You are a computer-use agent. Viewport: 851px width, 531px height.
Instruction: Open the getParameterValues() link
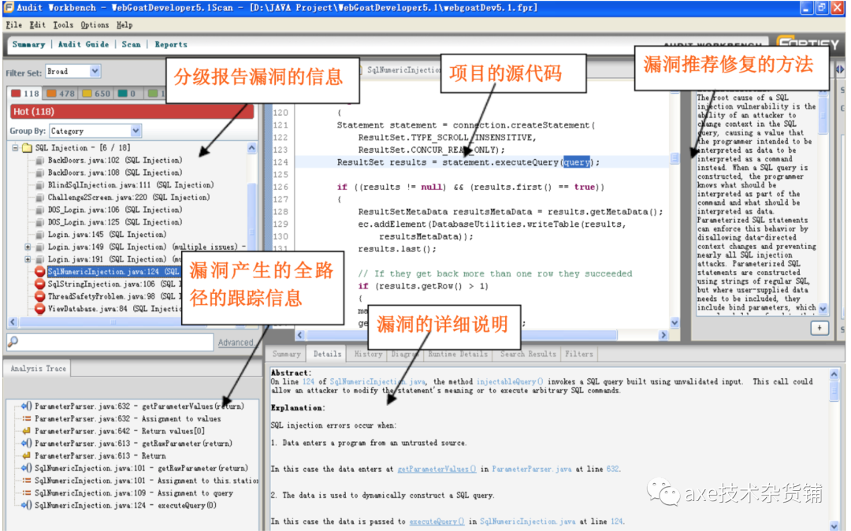pyautogui.click(x=437, y=470)
